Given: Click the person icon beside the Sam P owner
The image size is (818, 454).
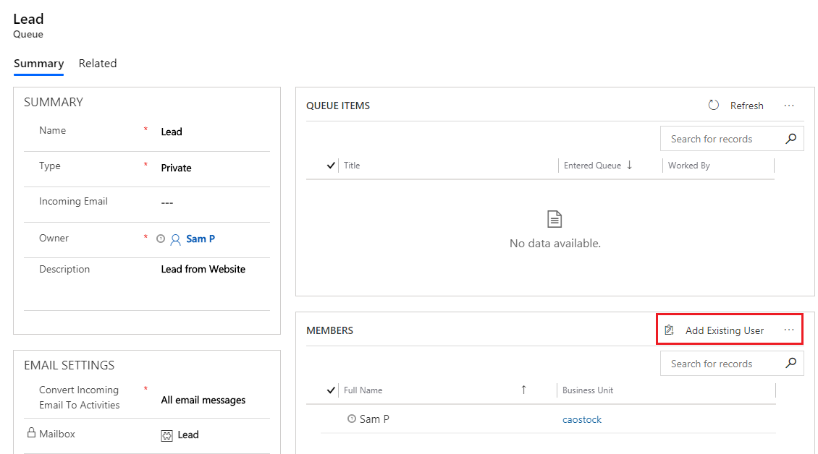Looking at the screenshot, I should pyautogui.click(x=176, y=239).
